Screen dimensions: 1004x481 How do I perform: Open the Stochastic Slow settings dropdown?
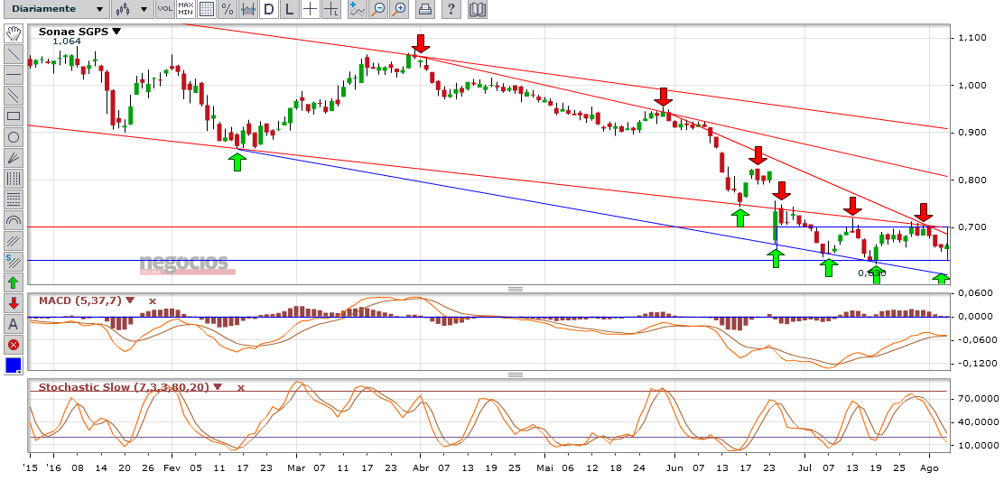218,387
